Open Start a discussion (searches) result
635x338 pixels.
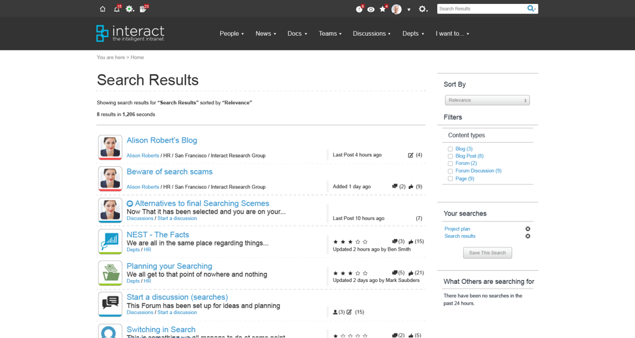[x=177, y=297]
